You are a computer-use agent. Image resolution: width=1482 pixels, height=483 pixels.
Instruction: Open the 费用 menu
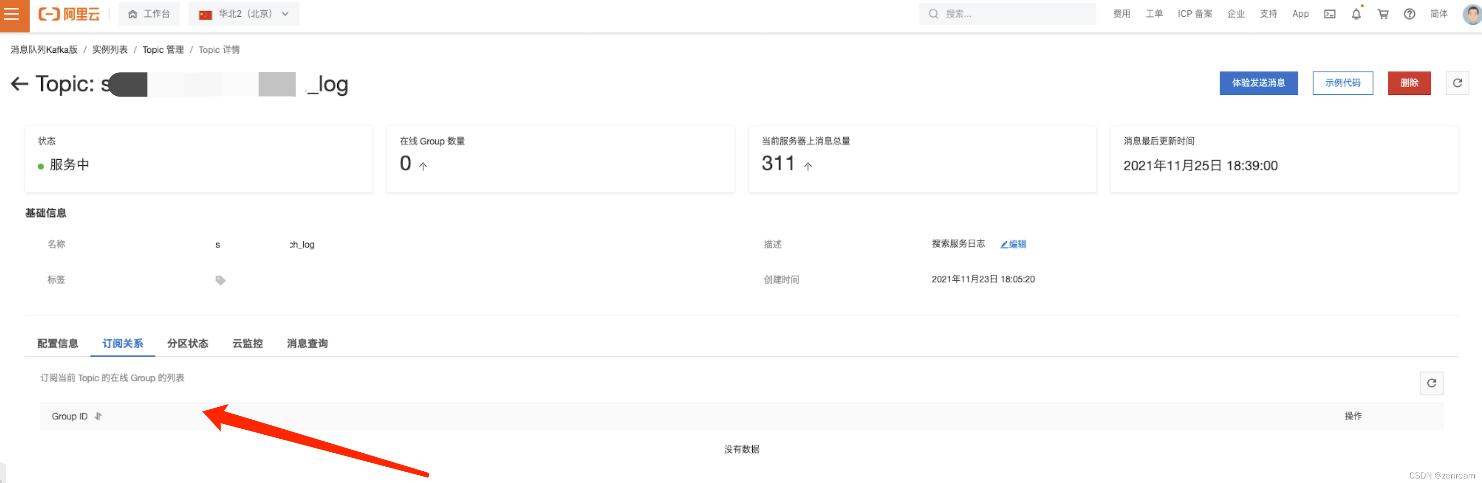pos(1121,14)
